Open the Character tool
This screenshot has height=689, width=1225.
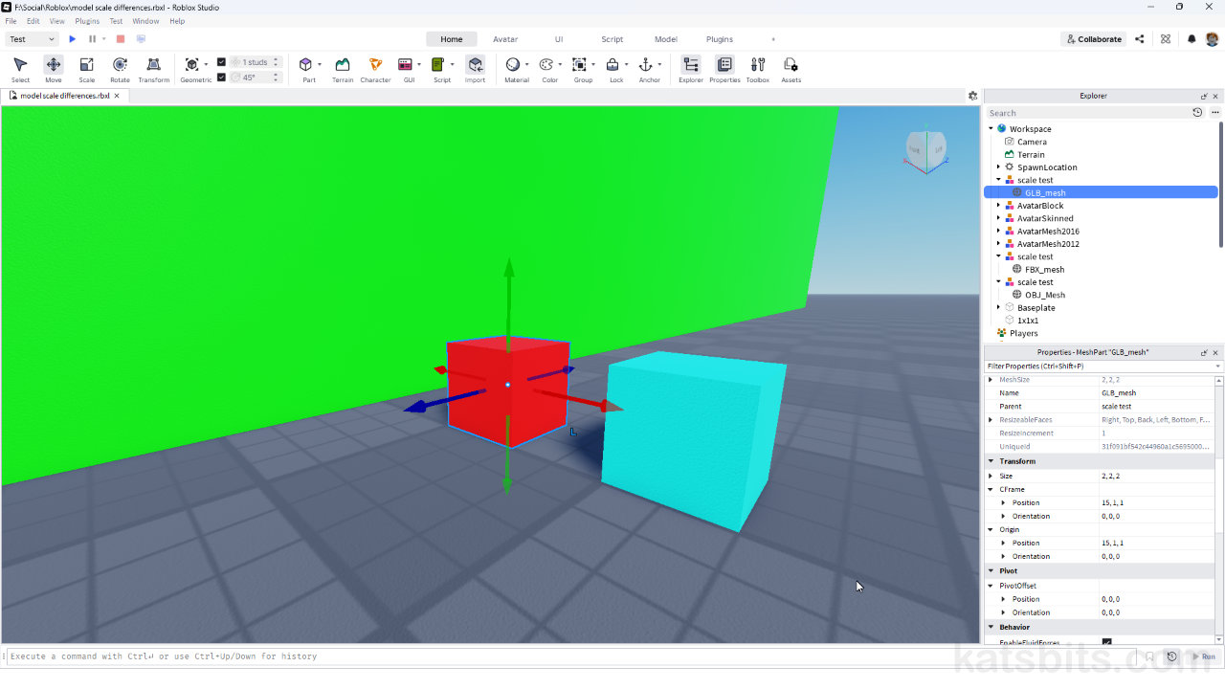[x=375, y=69]
